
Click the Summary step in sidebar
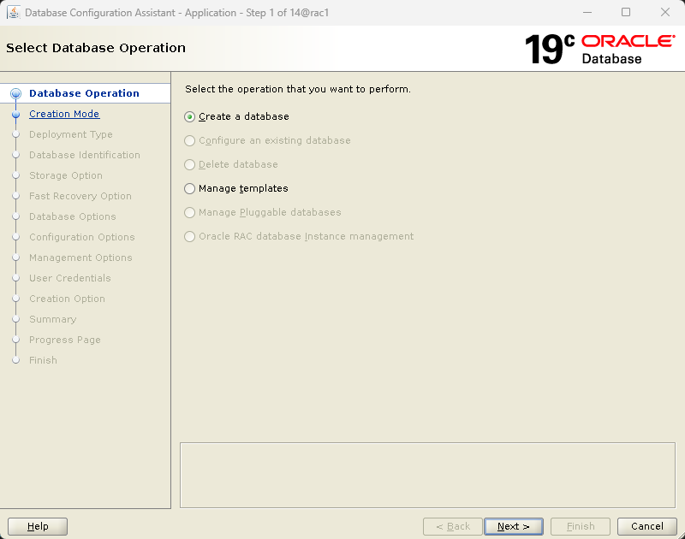point(52,319)
